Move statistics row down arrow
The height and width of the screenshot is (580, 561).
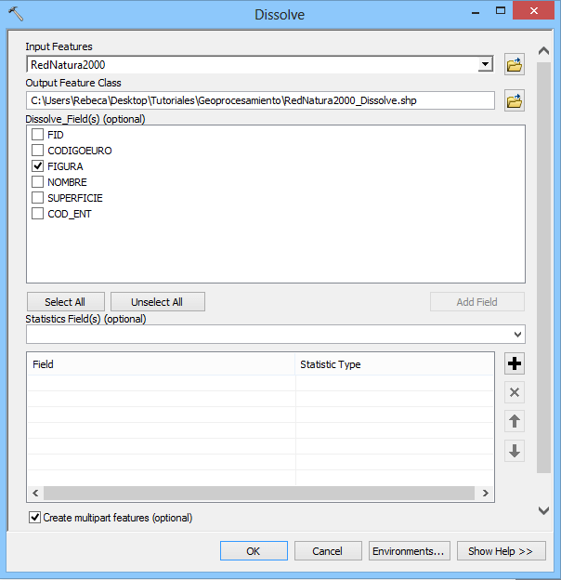click(515, 451)
